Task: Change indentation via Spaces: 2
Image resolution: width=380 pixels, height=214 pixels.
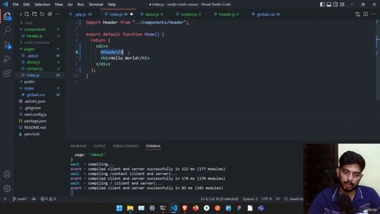Action: click(250, 199)
